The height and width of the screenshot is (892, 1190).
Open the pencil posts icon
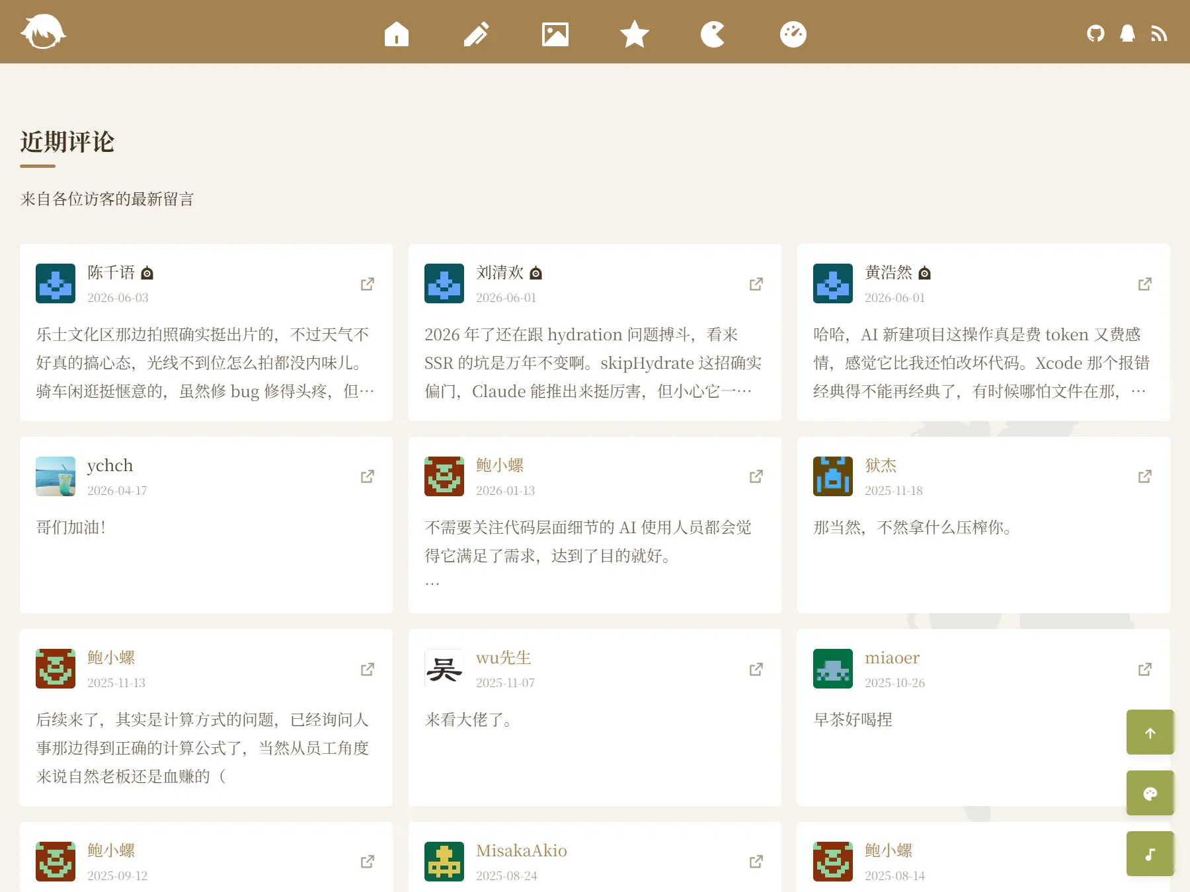[x=476, y=34]
